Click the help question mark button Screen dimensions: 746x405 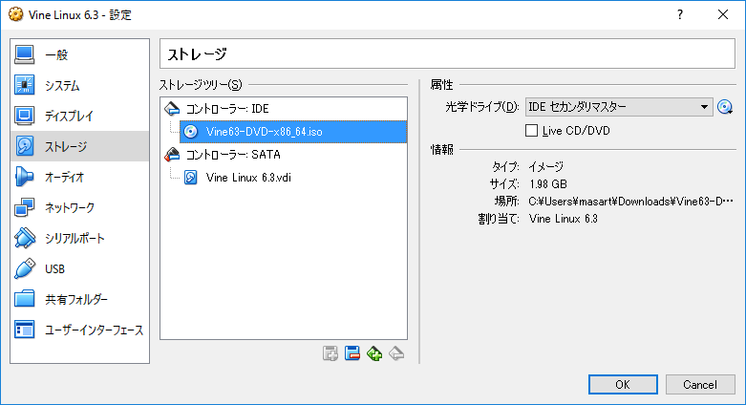click(x=680, y=14)
